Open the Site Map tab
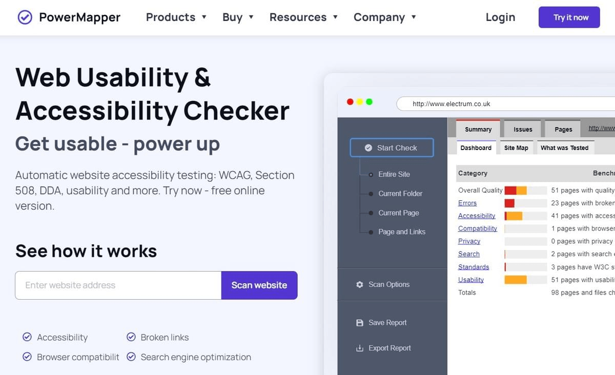Screen dimensions: 615x375 (x=516, y=148)
